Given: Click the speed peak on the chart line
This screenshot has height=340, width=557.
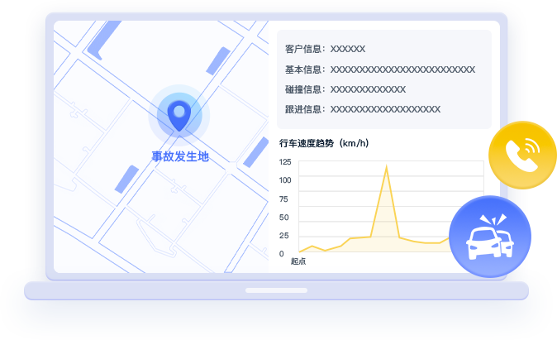Looking at the screenshot, I should [x=386, y=166].
